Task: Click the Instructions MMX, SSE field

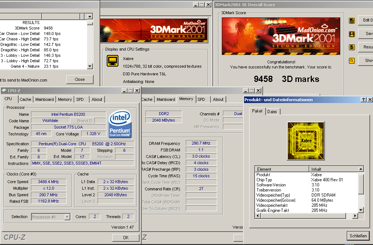Action: (x=83, y=163)
